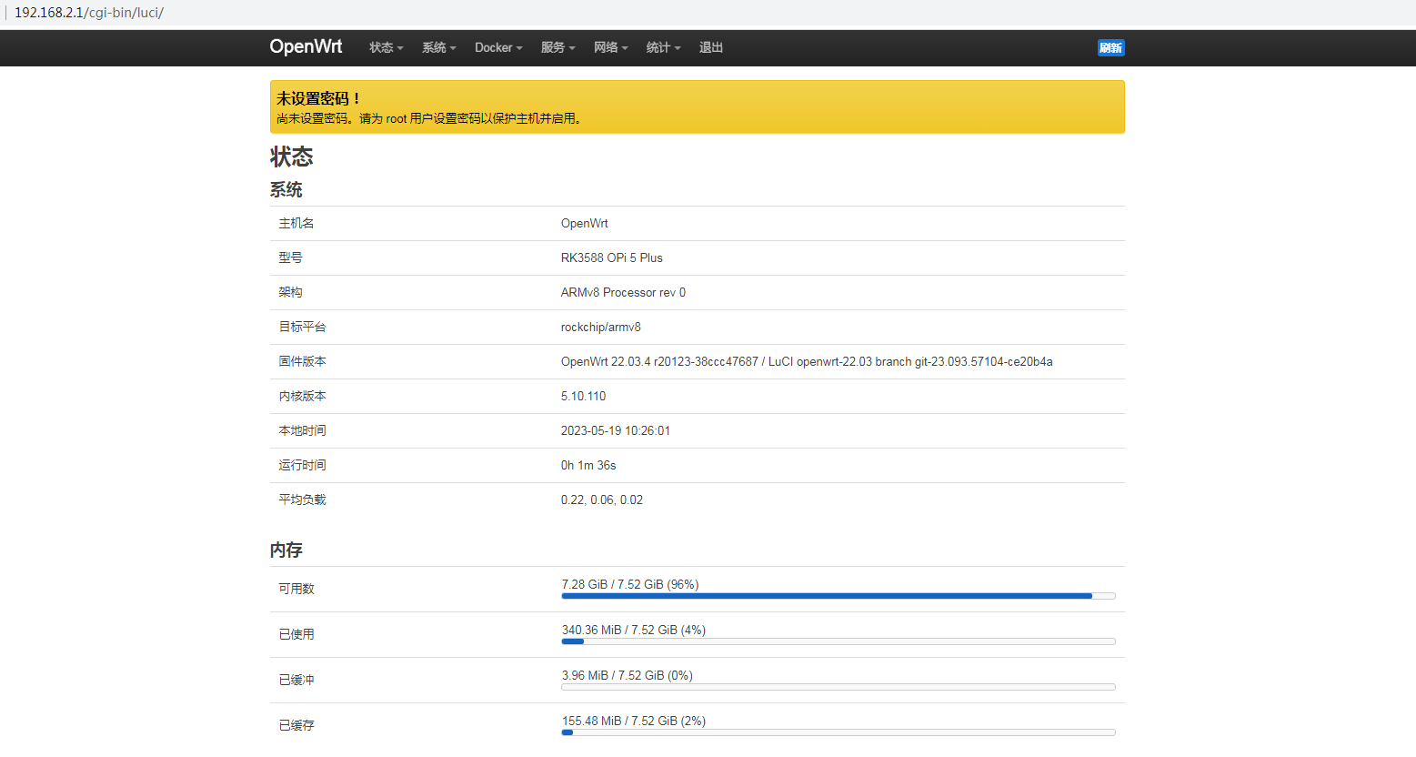Open the Docker dropdown menu
1416x757 pixels.
[x=498, y=47]
